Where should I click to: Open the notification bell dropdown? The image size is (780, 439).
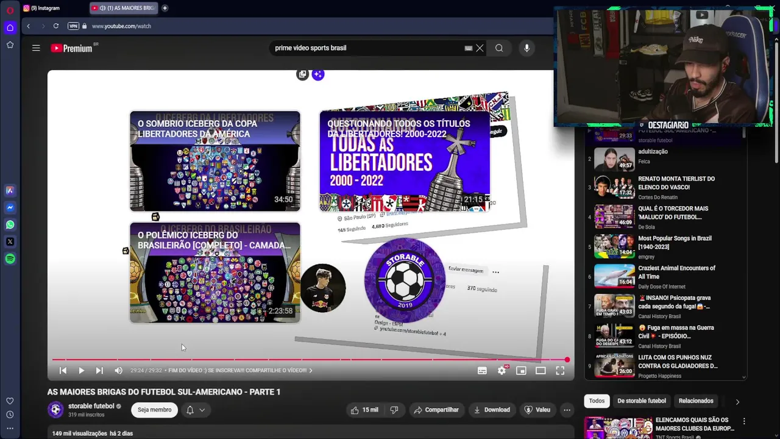196,410
